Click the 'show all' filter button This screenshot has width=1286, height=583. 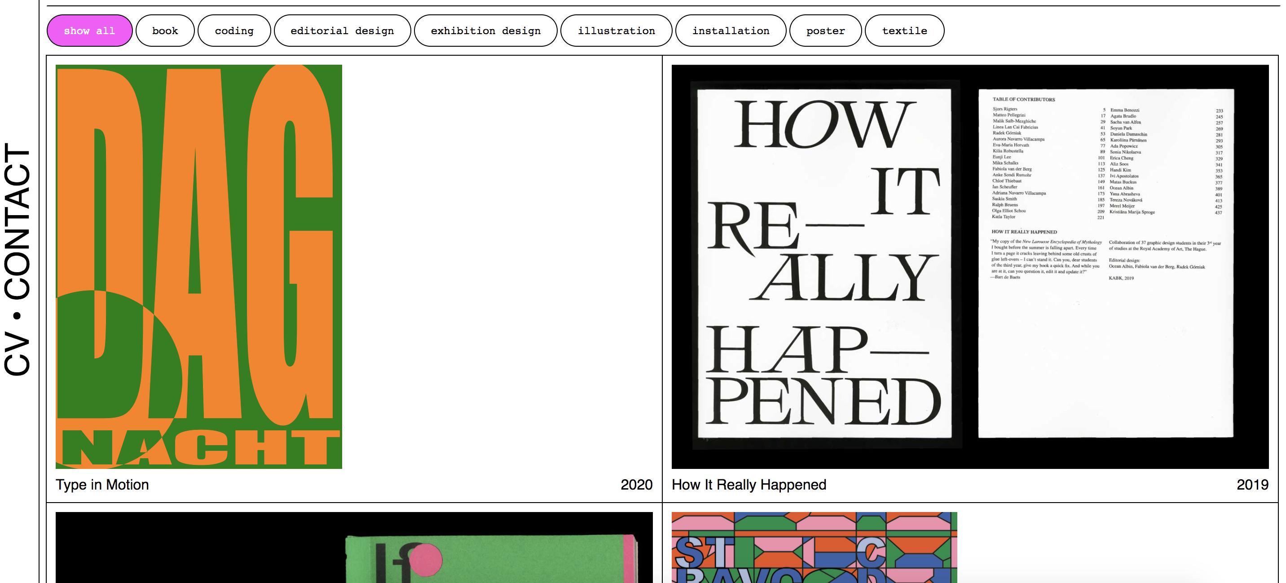click(x=90, y=31)
